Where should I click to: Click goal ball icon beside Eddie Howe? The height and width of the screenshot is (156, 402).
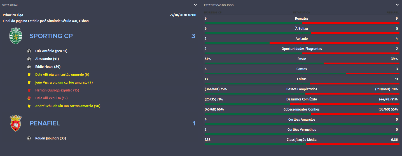(x=29, y=67)
